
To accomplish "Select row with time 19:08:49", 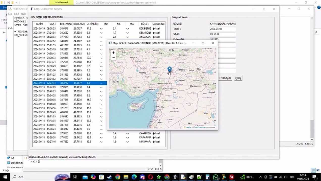I will (x=70, y=112).
